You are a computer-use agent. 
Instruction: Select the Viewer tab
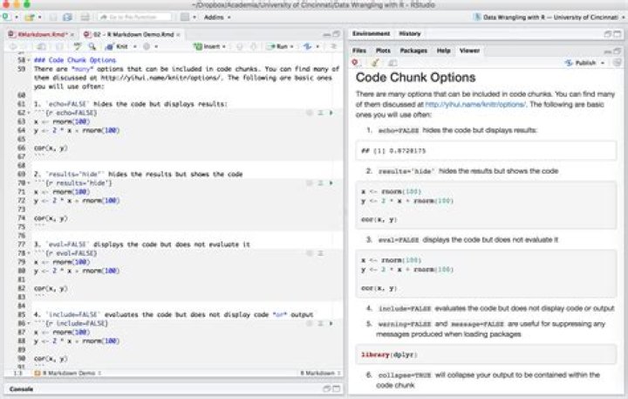tap(469, 51)
